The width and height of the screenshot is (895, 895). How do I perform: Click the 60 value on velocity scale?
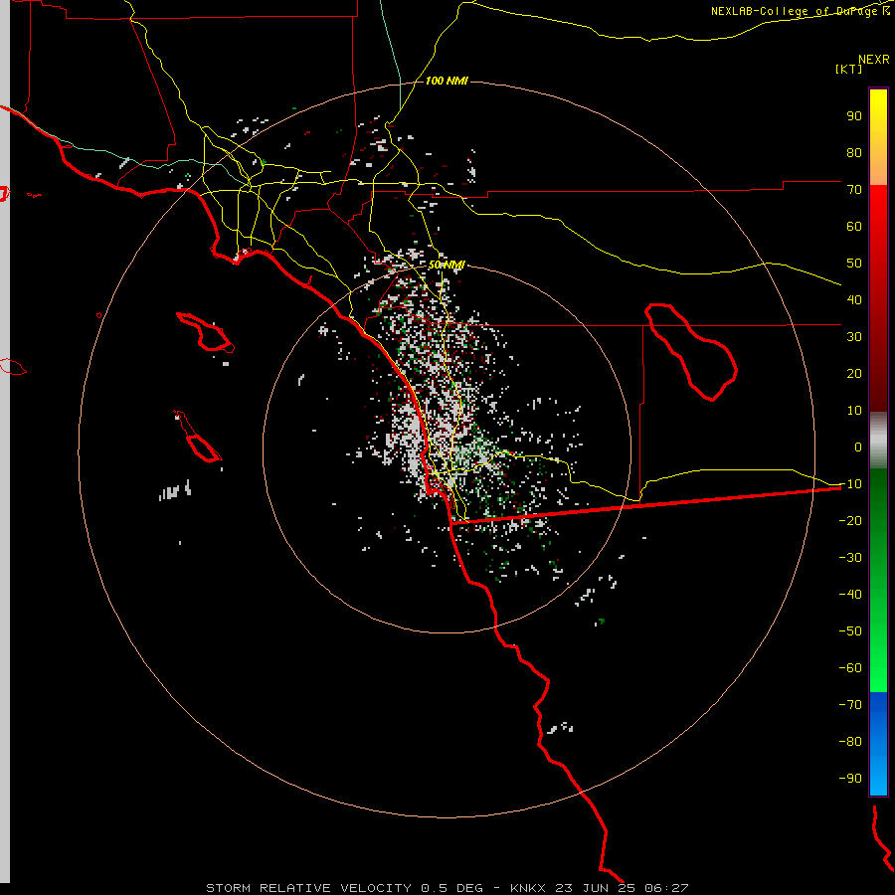click(x=854, y=226)
